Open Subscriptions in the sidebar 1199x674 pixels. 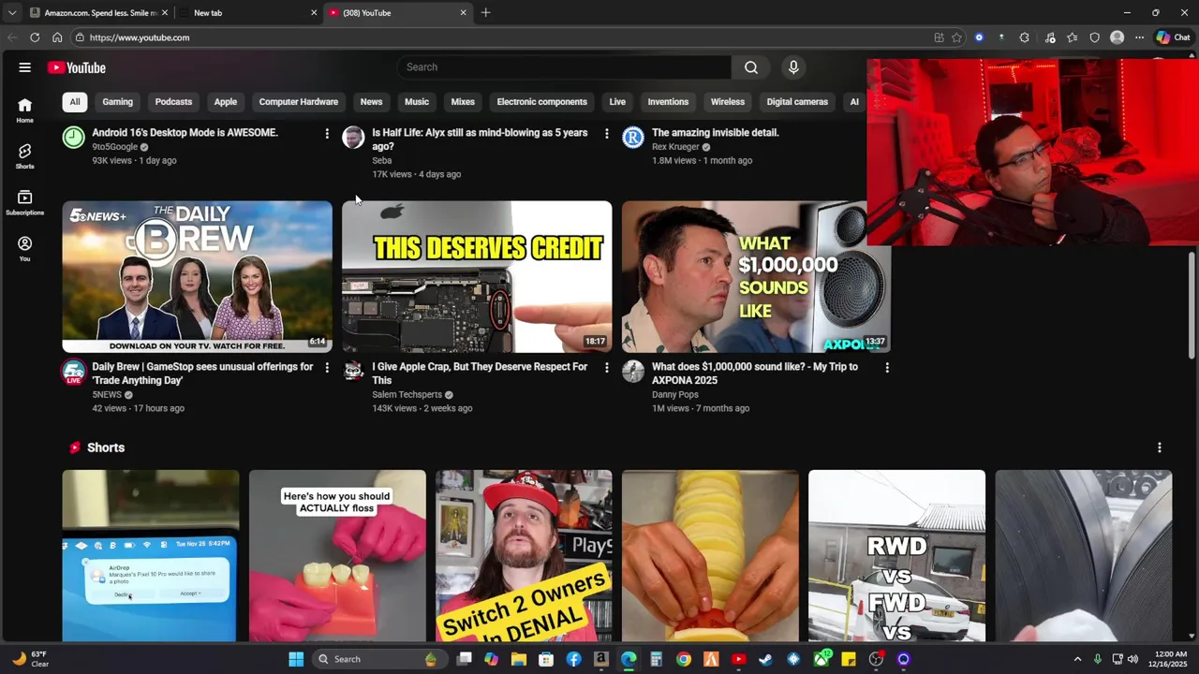(x=25, y=202)
